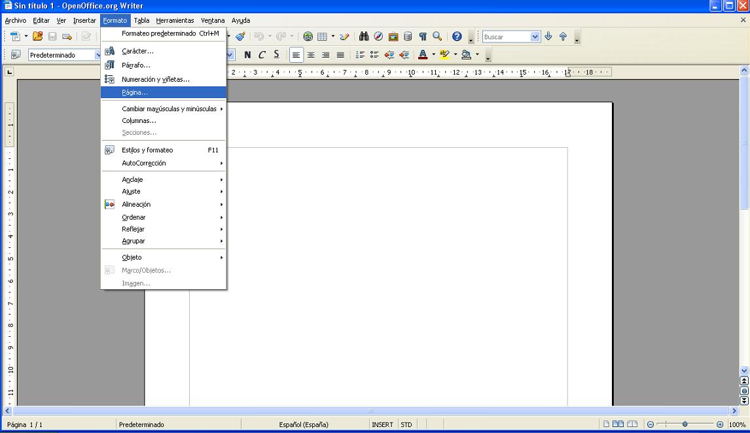Insert a table with the grid icon
This screenshot has width=750, height=433.
click(323, 37)
